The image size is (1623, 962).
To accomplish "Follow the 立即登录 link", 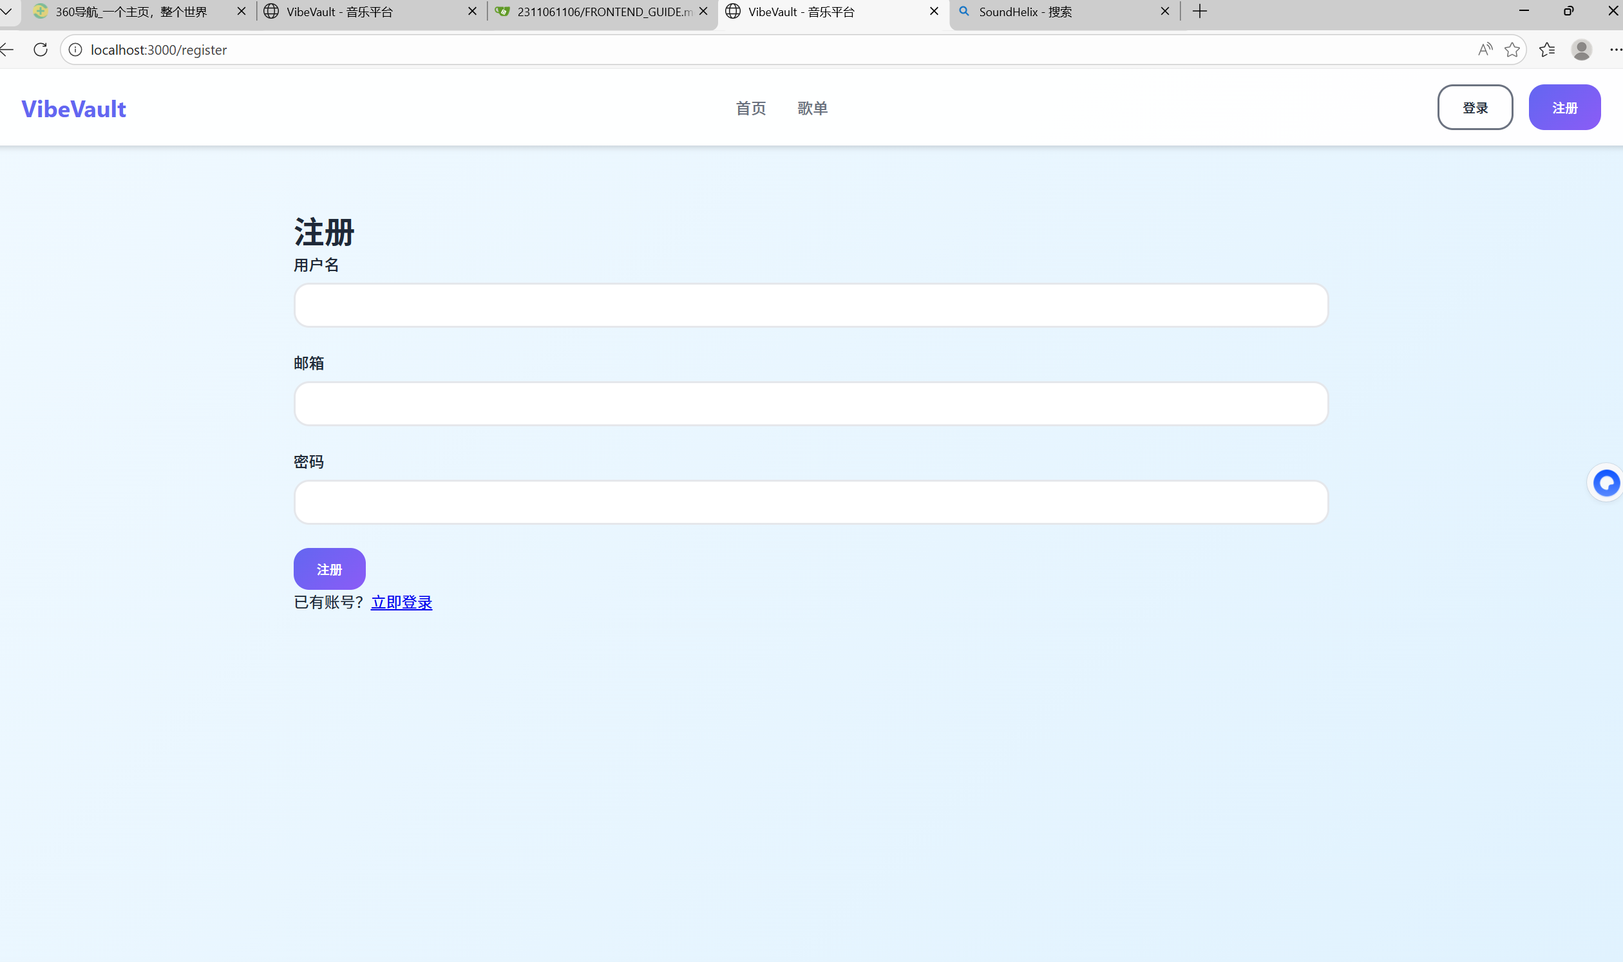I will pyautogui.click(x=401, y=602).
